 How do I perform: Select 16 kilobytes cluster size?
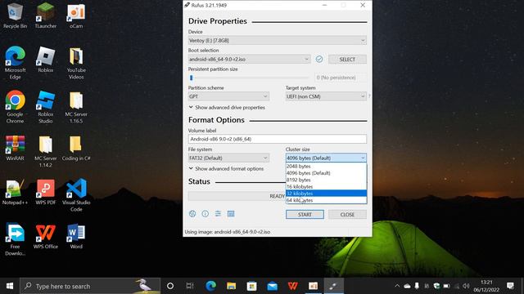tap(326, 187)
